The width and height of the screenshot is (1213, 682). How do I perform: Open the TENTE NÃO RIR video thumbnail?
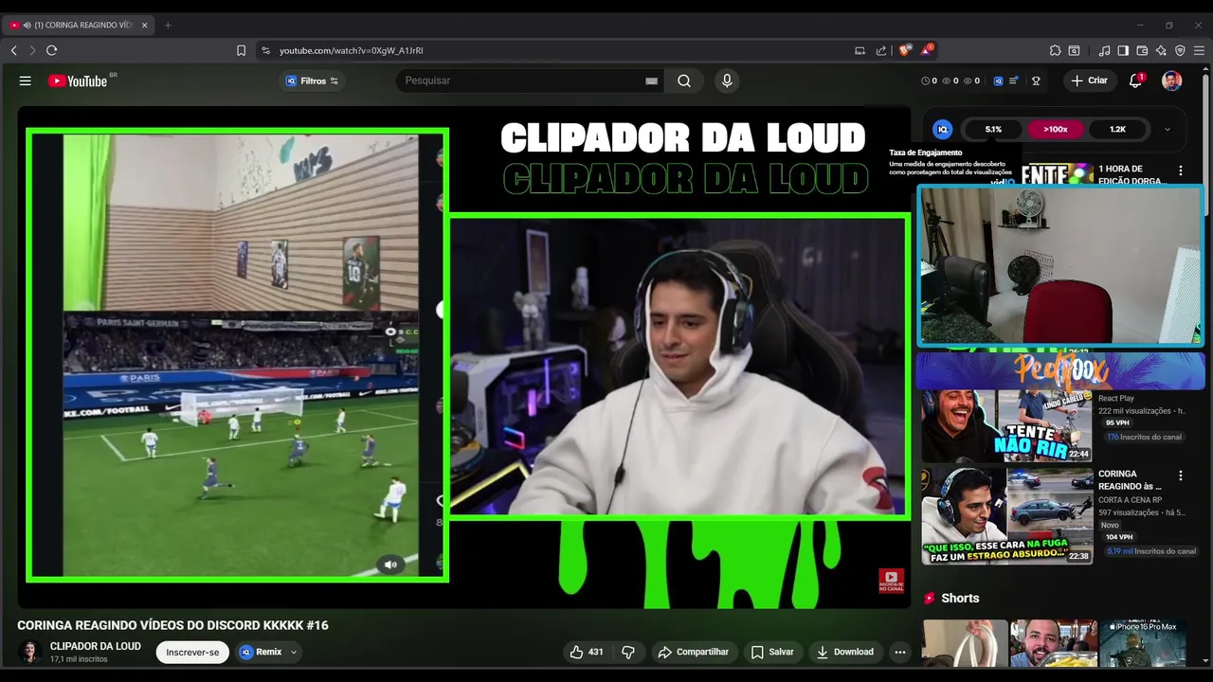click(x=1007, y=426)
